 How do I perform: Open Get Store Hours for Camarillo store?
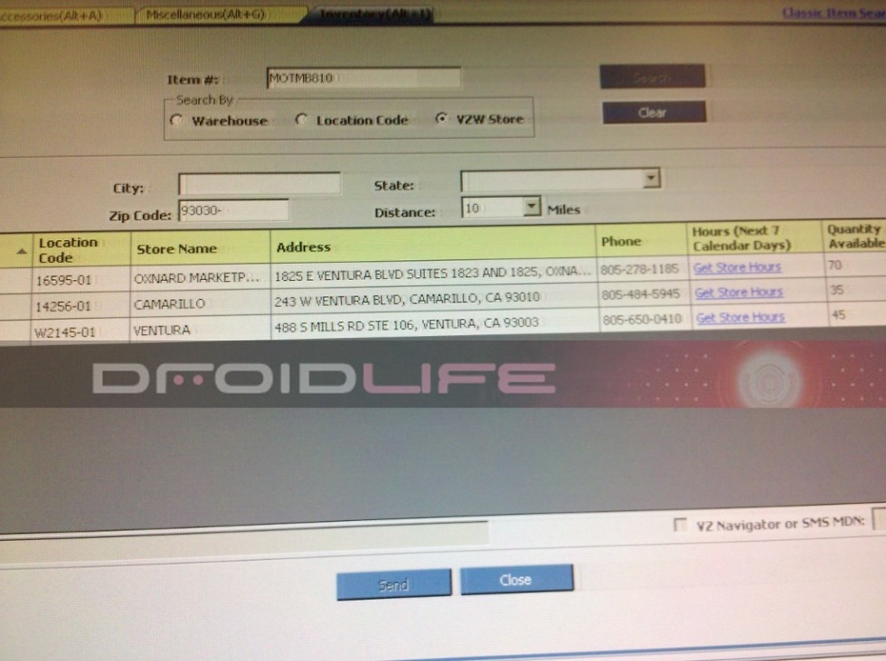pyautogui.click(x=739, y=293)
